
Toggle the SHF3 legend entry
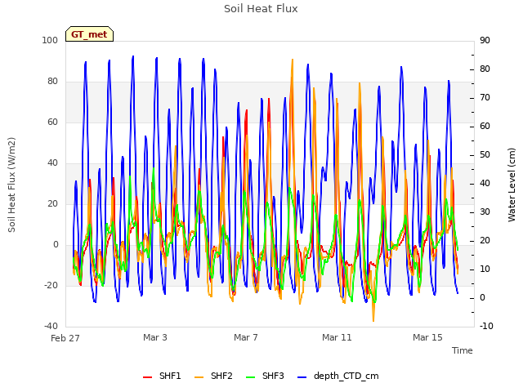265,376
